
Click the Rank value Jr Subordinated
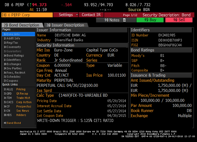[x=68, y=60]
